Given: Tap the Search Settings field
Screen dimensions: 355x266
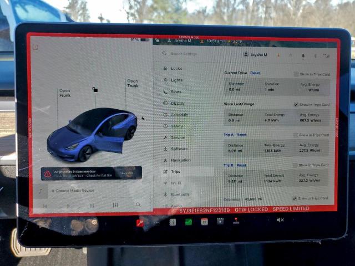Looking at the screenshot, I should coord(184,54).
